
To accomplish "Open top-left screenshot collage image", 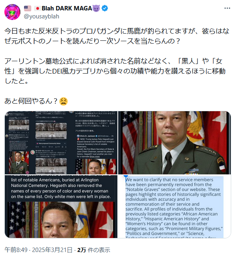I will click(61, 143).
